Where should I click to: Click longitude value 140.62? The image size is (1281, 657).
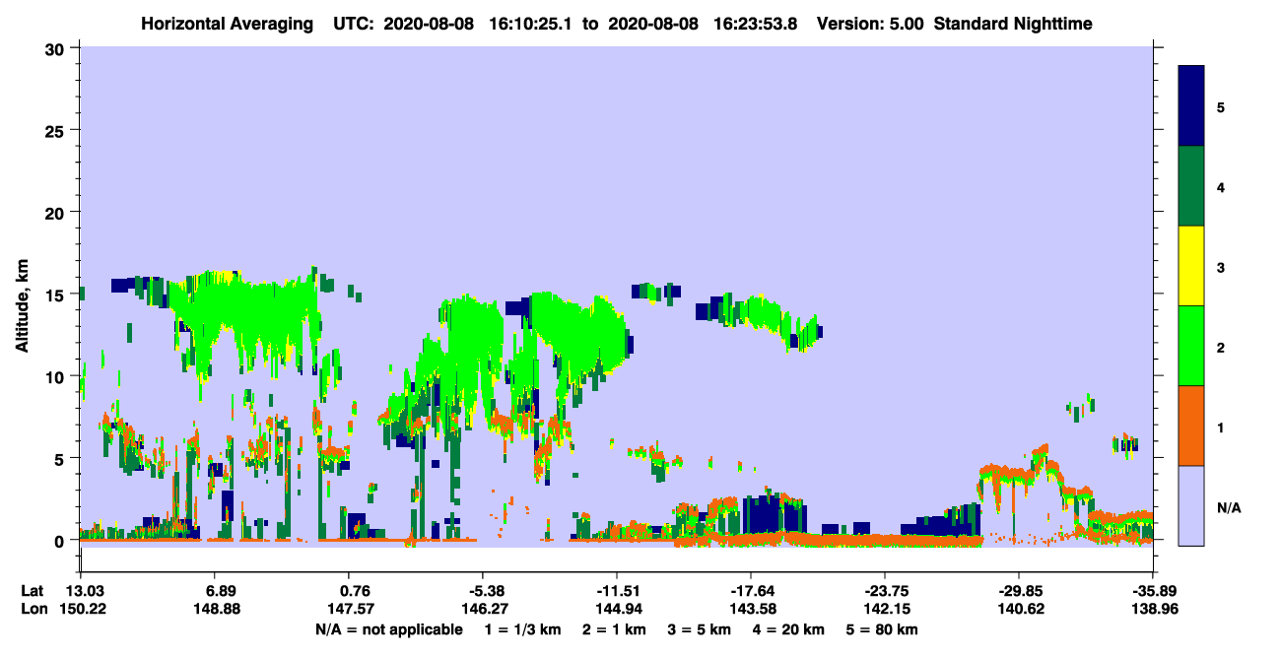[x=1019, y=610]
